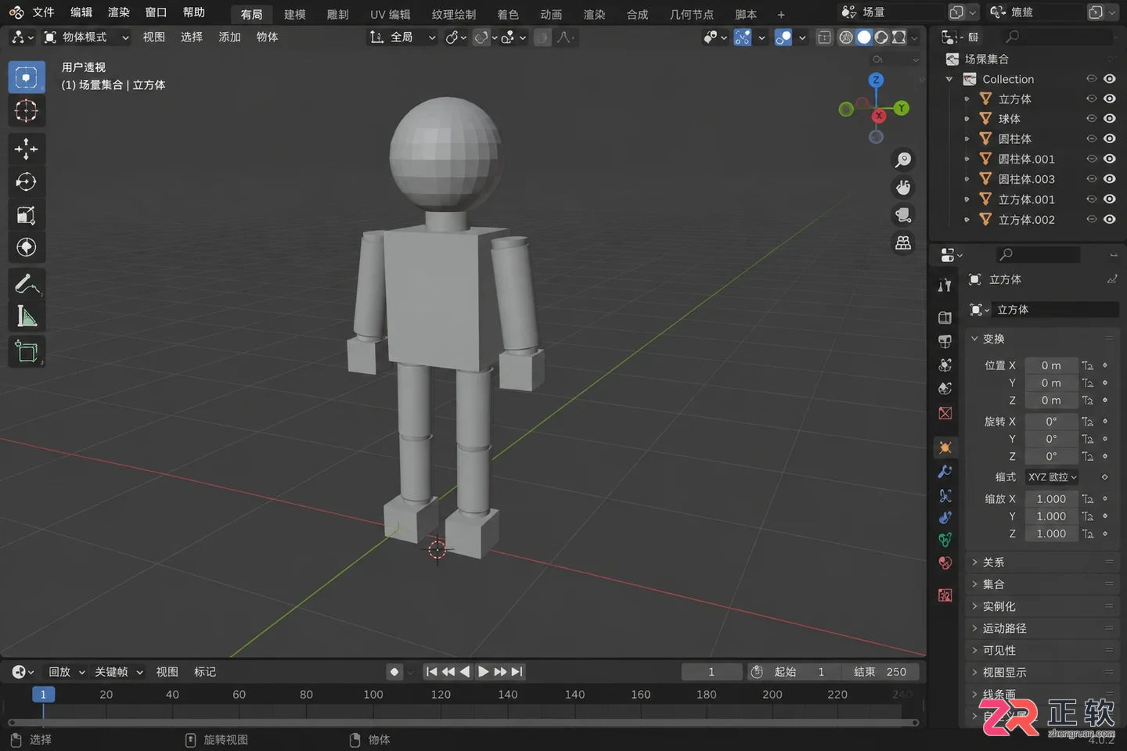1127x751 pixels.
Task: Switch to the UV 编辑 workspace tab
Action: [390, 14]
